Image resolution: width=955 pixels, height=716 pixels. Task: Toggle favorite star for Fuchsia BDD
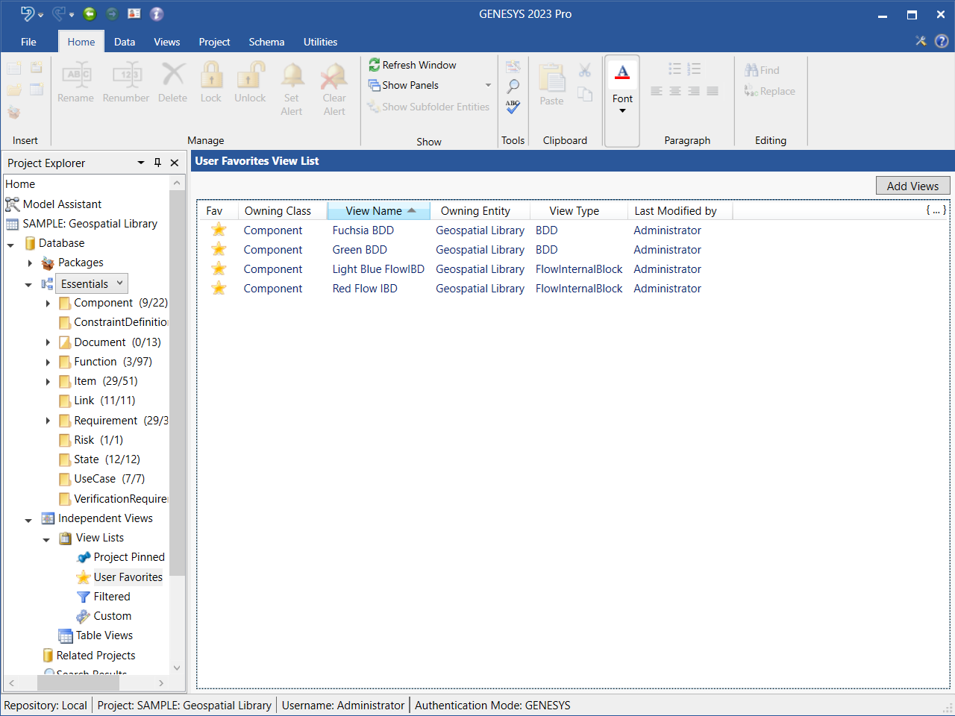(x=219, y=230)
